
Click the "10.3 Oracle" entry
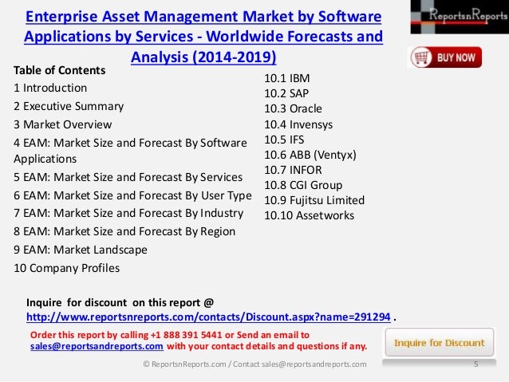[x=293, y=108]
